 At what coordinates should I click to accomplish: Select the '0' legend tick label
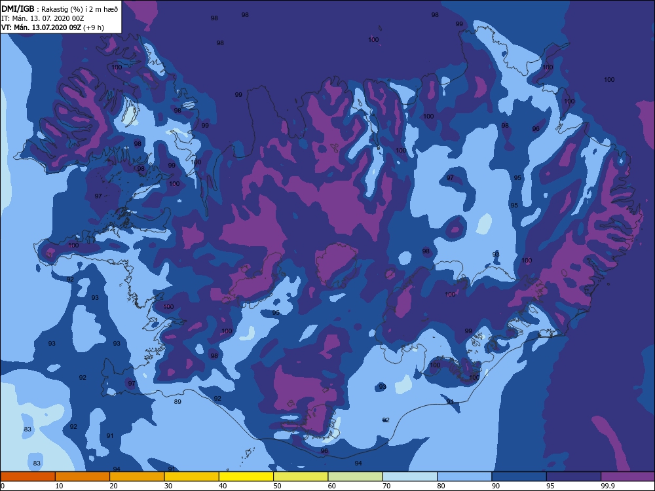click(3, 486)
